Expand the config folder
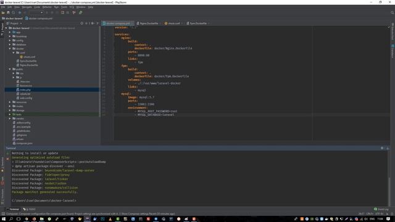 click(x=10, y=40)
